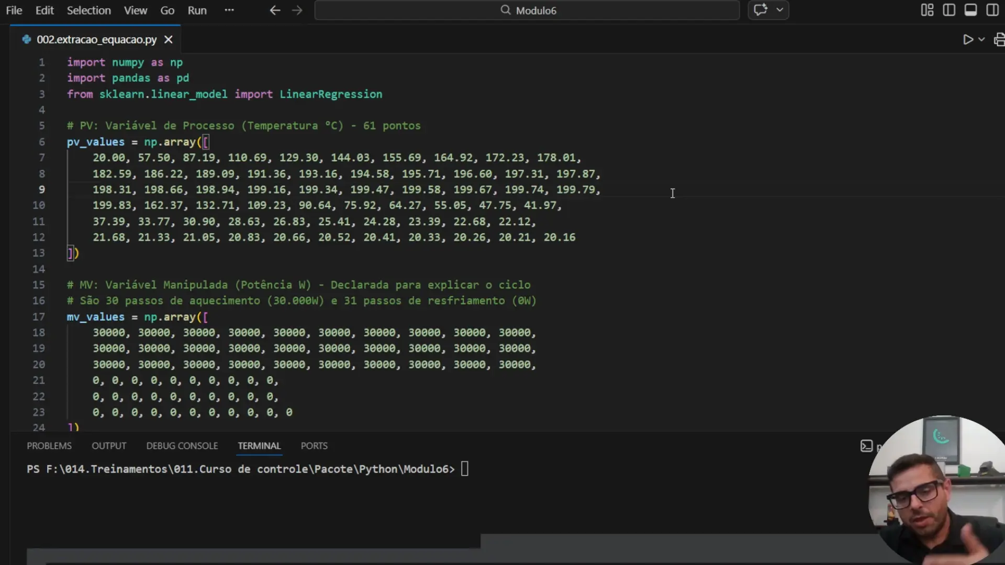The width and height of the screenshot is (1005, 565).
Task: Switch to the DEBUG CONSOLE tab
Action: point(182,446)
